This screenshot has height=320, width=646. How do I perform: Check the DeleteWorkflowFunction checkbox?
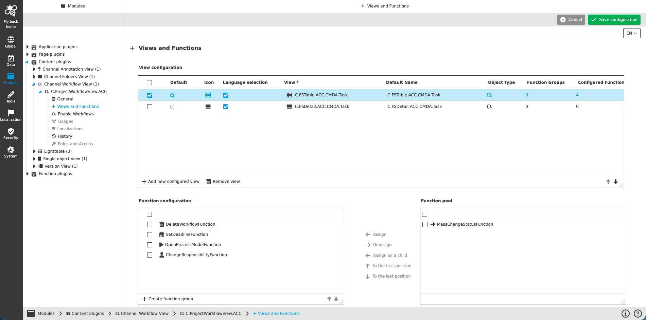150,224
